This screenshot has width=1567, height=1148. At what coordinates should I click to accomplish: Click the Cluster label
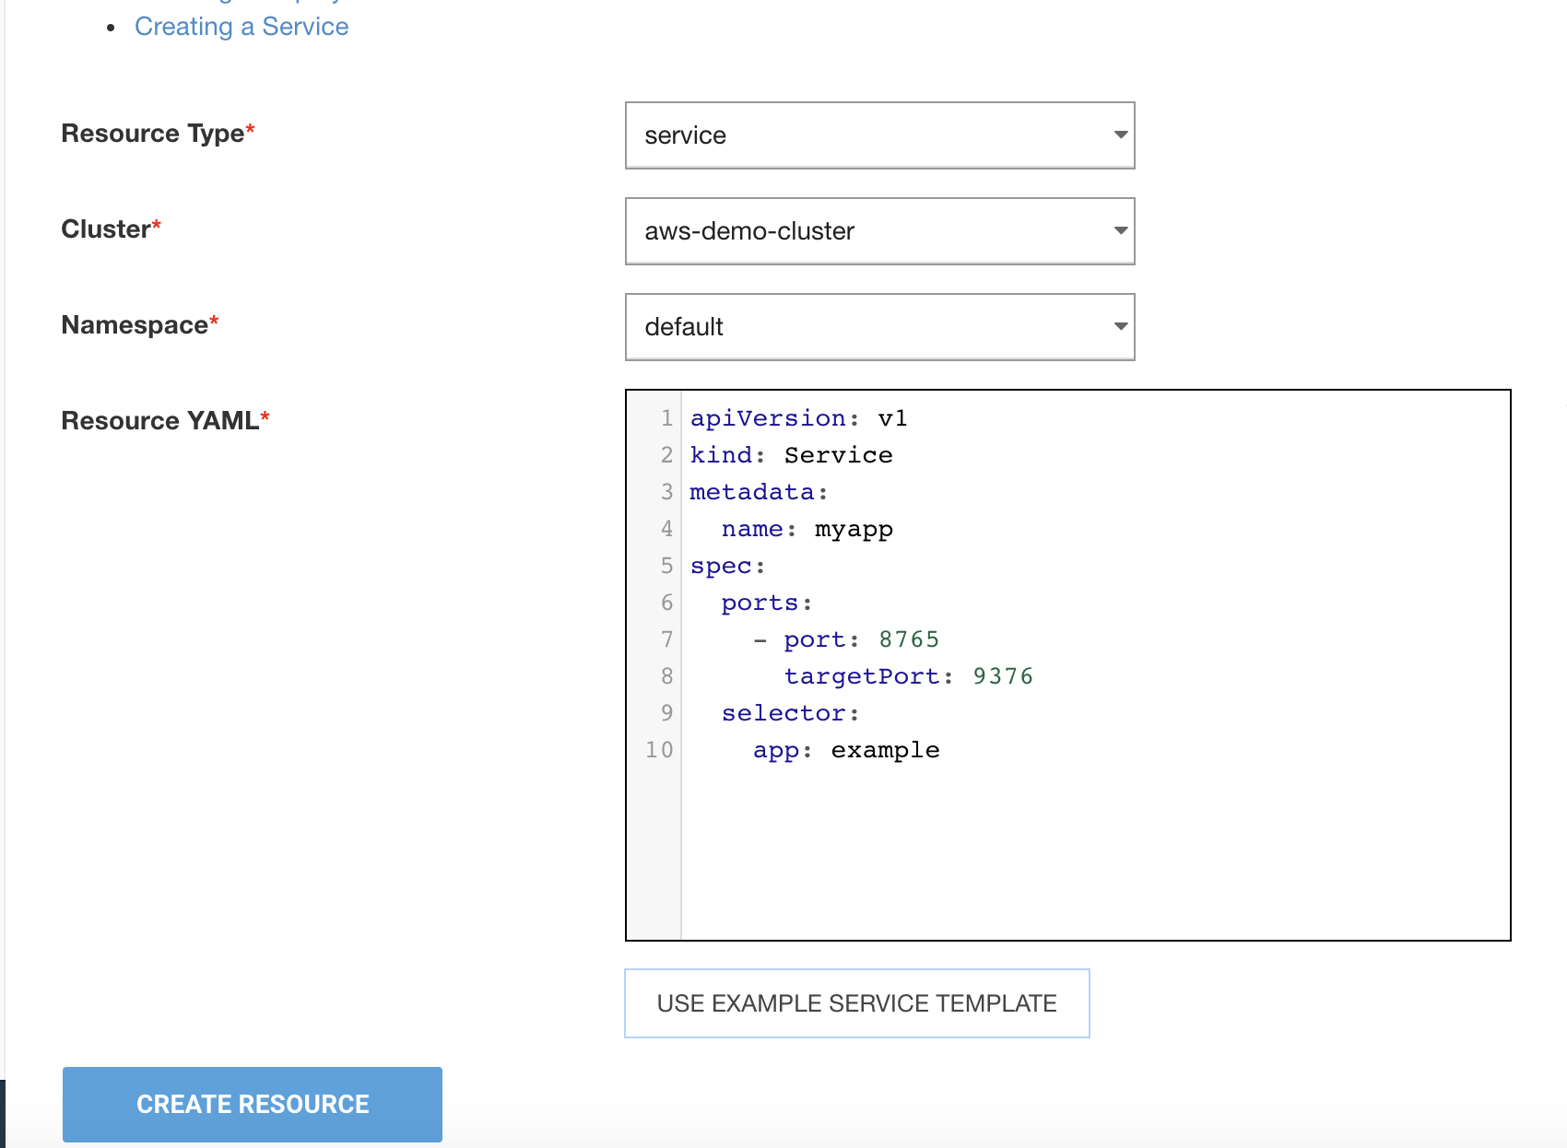click(111, 228)
